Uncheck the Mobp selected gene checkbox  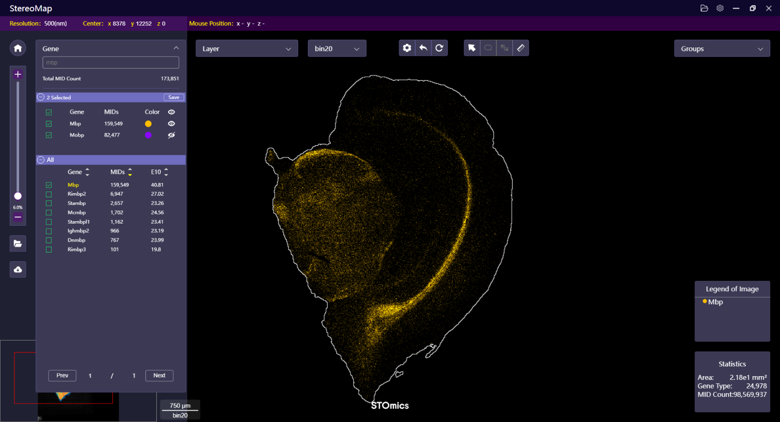point(49,135)
